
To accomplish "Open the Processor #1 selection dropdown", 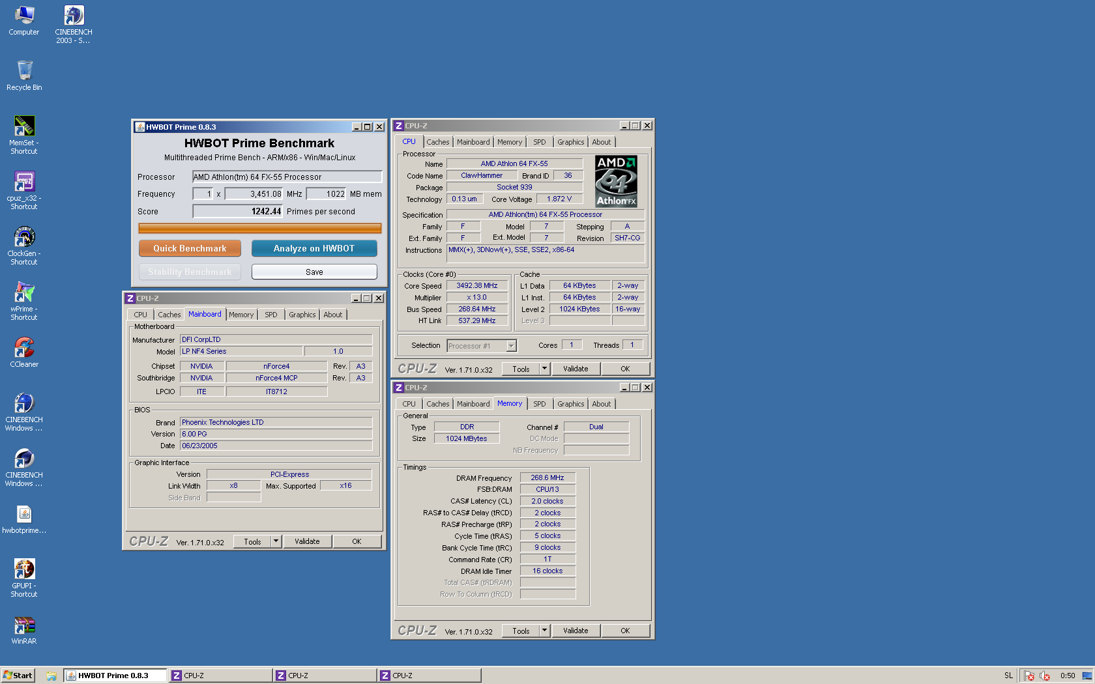I will point(511,346).
